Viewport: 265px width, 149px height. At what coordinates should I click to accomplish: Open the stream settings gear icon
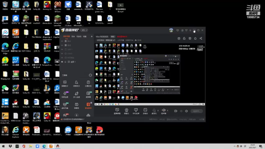point(186,111)
